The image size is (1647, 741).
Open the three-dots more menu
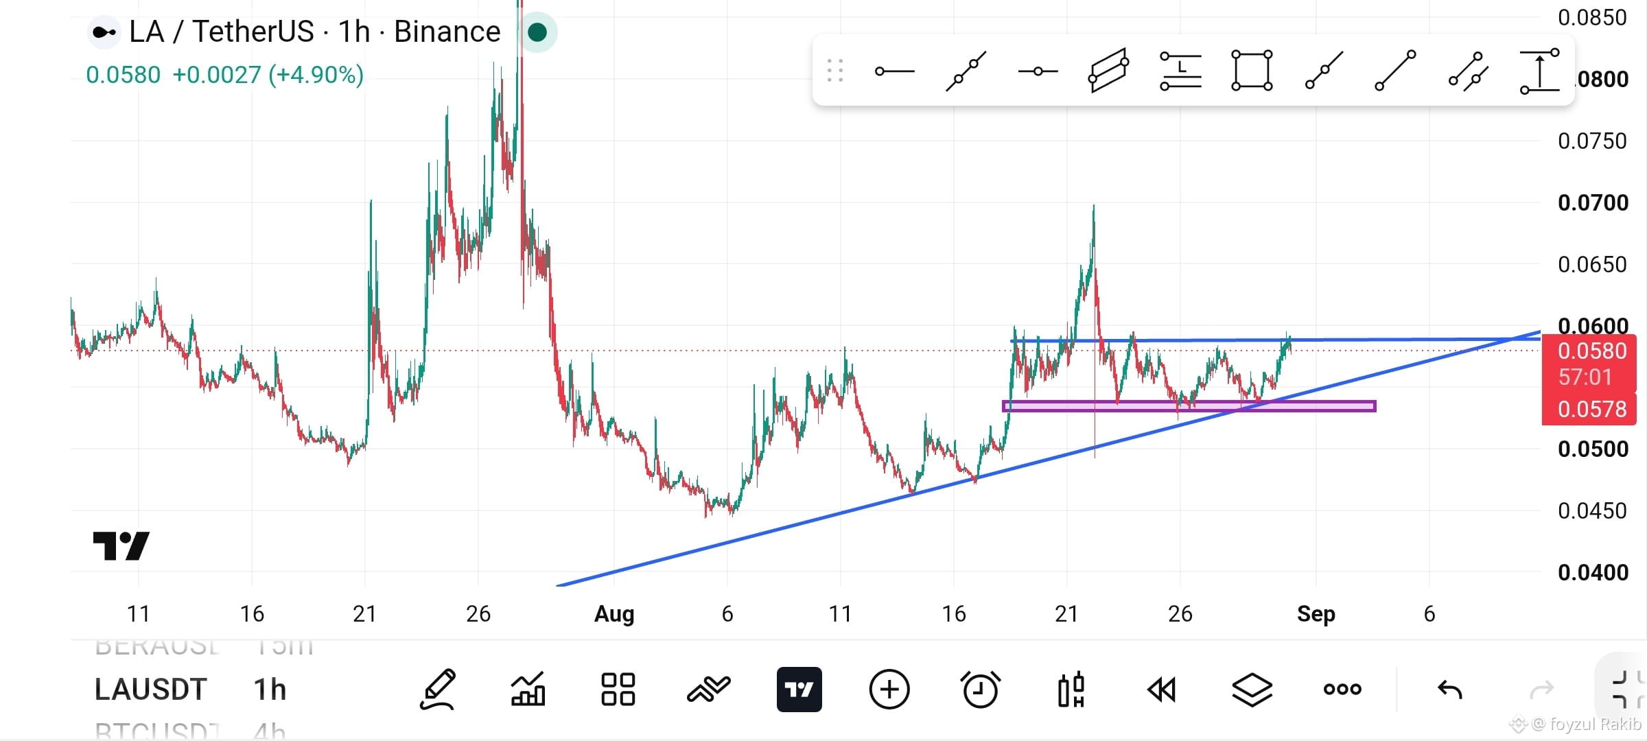[1342, 689]
